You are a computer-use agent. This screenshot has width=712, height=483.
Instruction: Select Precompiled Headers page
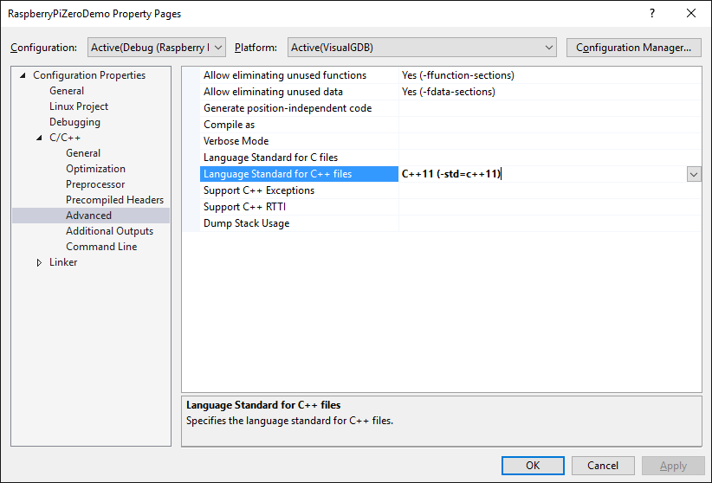coord(114,200)
